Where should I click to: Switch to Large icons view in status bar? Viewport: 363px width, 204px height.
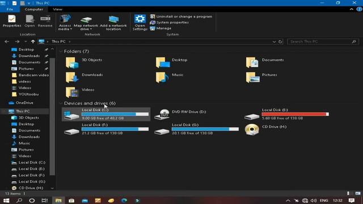[x=358, y=193]
